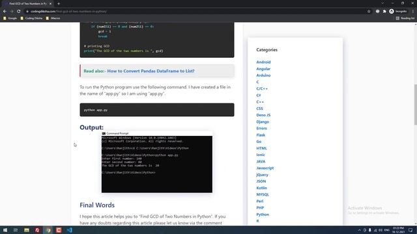Show hidden system tray icons
Viewport: 417px width, 234px height.
pyautogui.click(x=359, y=230)
